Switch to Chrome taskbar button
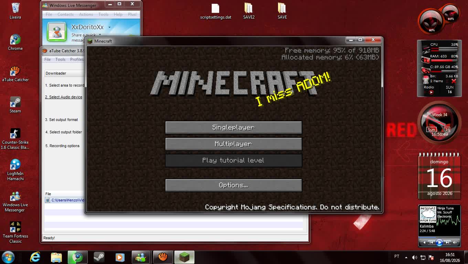Image resolution: width=468 pixels, height=264 pixels. coord(77,257)
